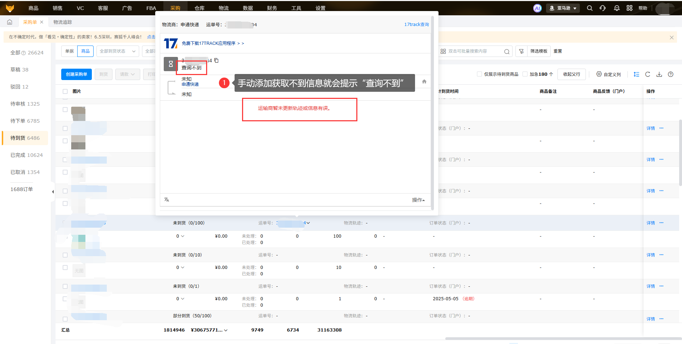Switch to the 物流追踪 tab
682x344 pixels.
(63, 22)
